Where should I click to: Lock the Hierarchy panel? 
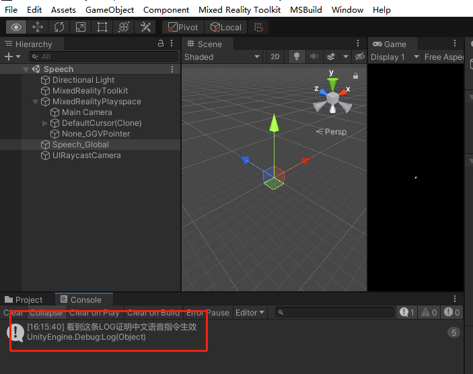tap(161, 44)
